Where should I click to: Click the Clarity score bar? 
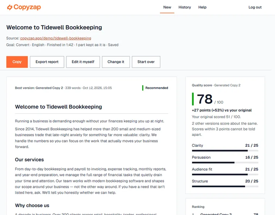pyautogui.click(x=225, y=151)
